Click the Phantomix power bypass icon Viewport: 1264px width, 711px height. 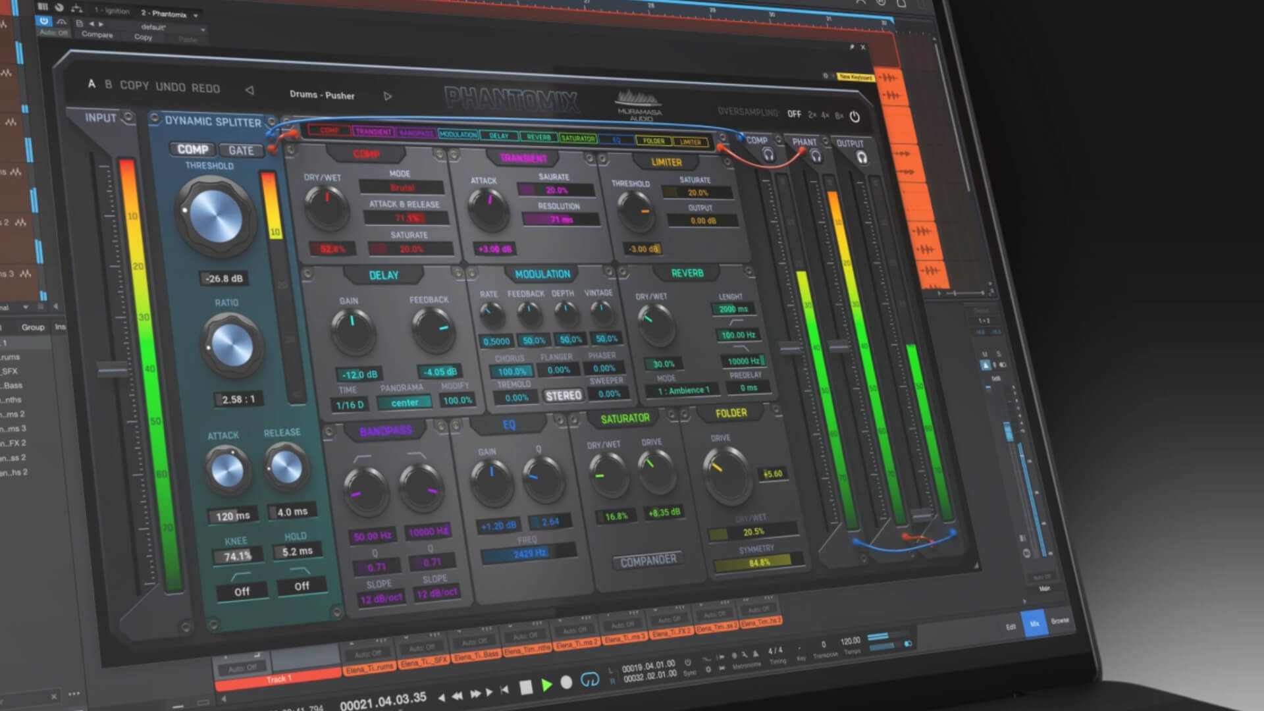point(855,117)
